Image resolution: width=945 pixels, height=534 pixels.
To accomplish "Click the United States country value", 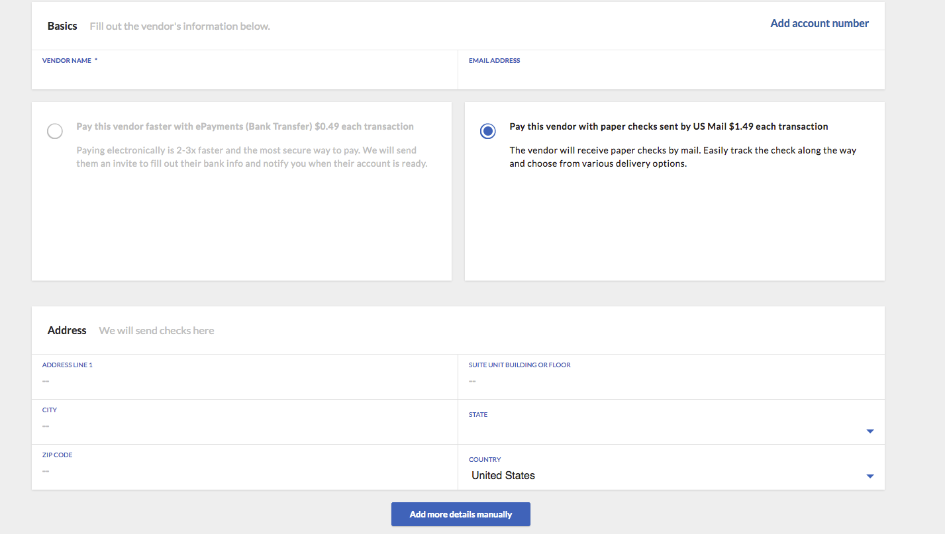I will coord(503,476).
